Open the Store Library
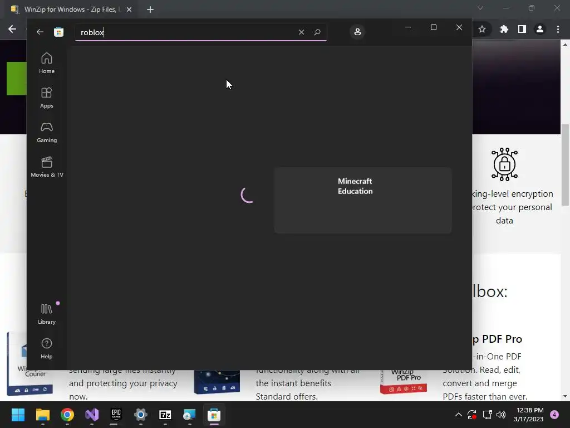570x428 pixels. [47, 314]
